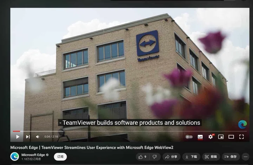
Task: Switch to theater mode
Action: [x=231, y=137]
